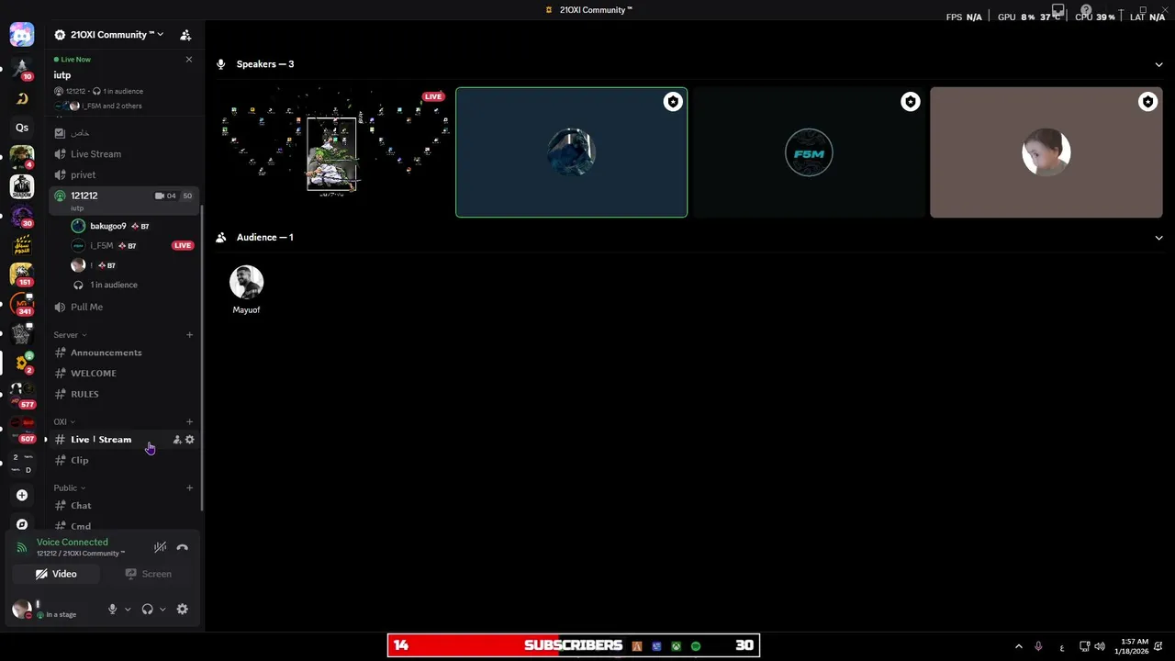
Task: Open Xbox app from the taskbar
Action: pyautogui.click(x=677, y=646)
